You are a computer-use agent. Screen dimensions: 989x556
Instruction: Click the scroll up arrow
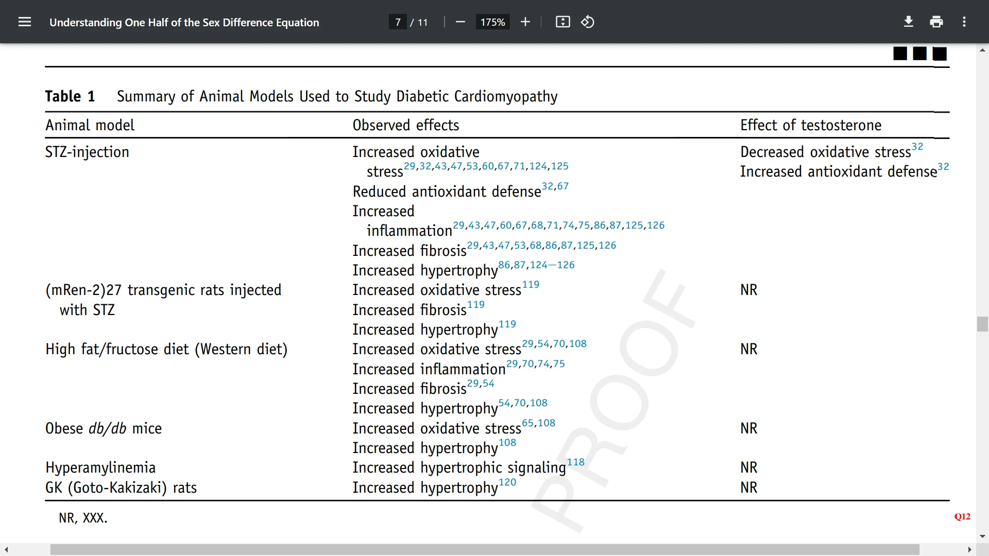coord(982,50)
